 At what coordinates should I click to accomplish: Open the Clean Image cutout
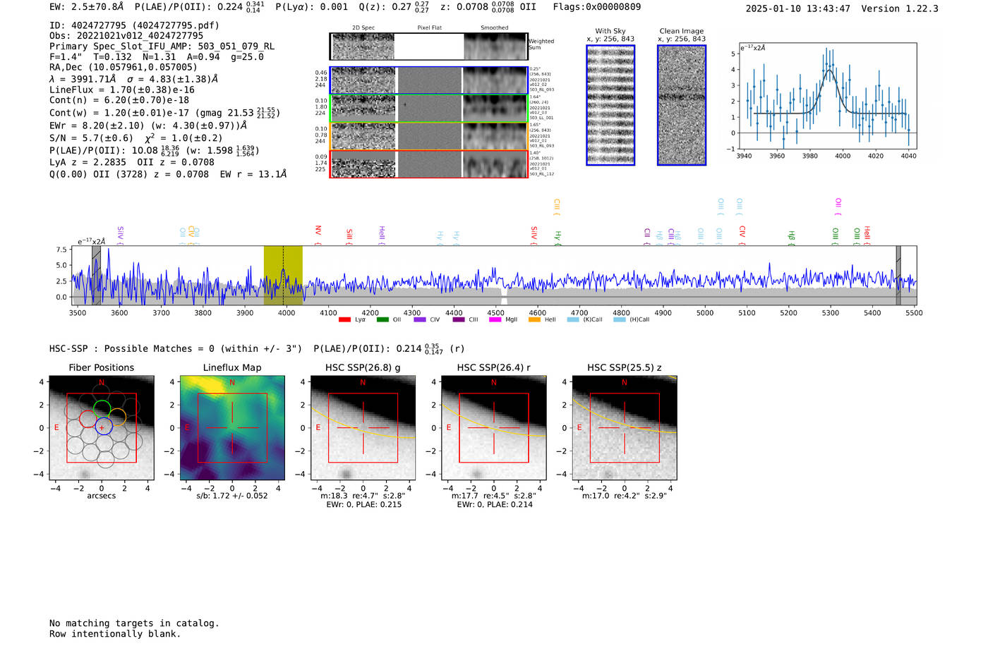[682, 105]
